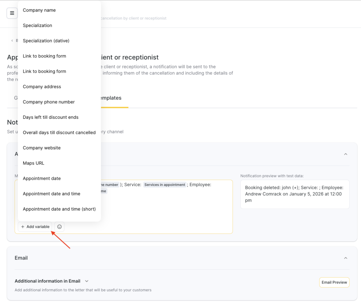The width and height of the screenshot is (361, 303).
Task: Choose the Company address variable
Action: pos(42,87)
